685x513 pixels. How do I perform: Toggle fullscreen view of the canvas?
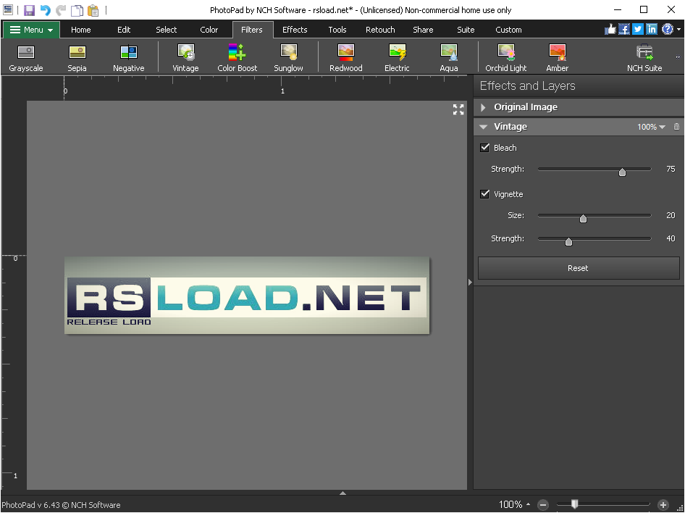[x=458, y=109]
